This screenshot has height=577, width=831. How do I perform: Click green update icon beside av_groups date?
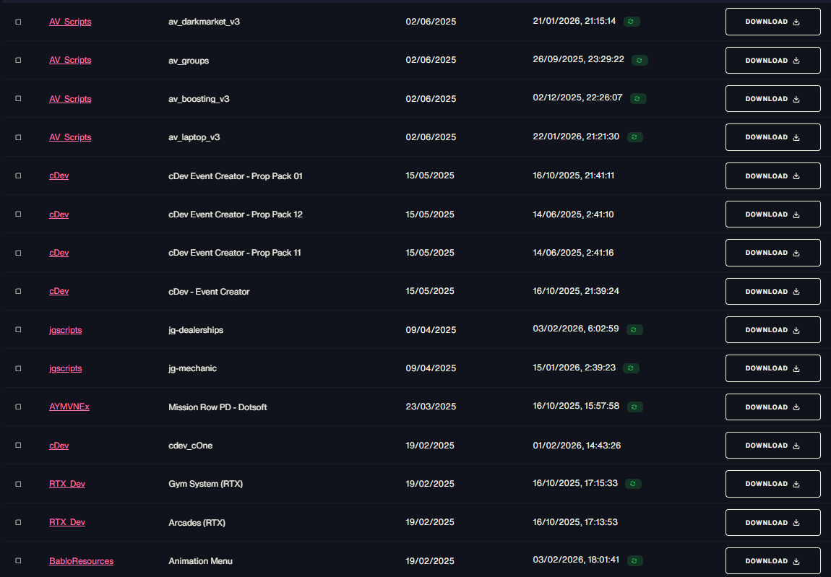640,61
